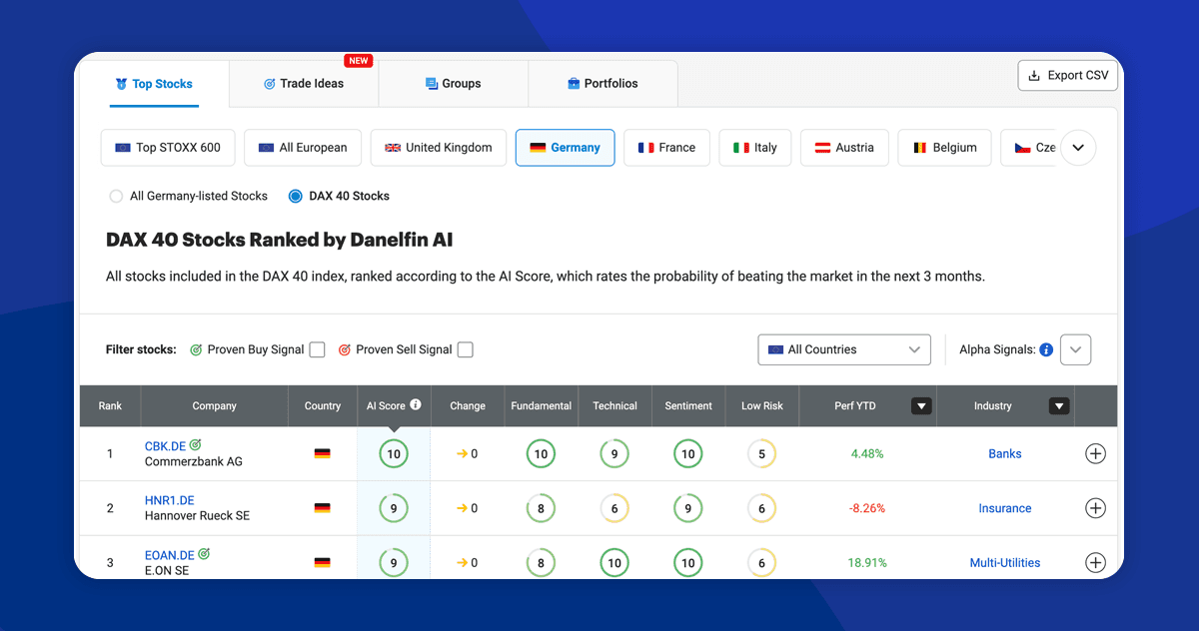The height and width of the screenshot is (631, 1199).
Task: Click E.ON SE AI Score circle
Action: (394, 563)
